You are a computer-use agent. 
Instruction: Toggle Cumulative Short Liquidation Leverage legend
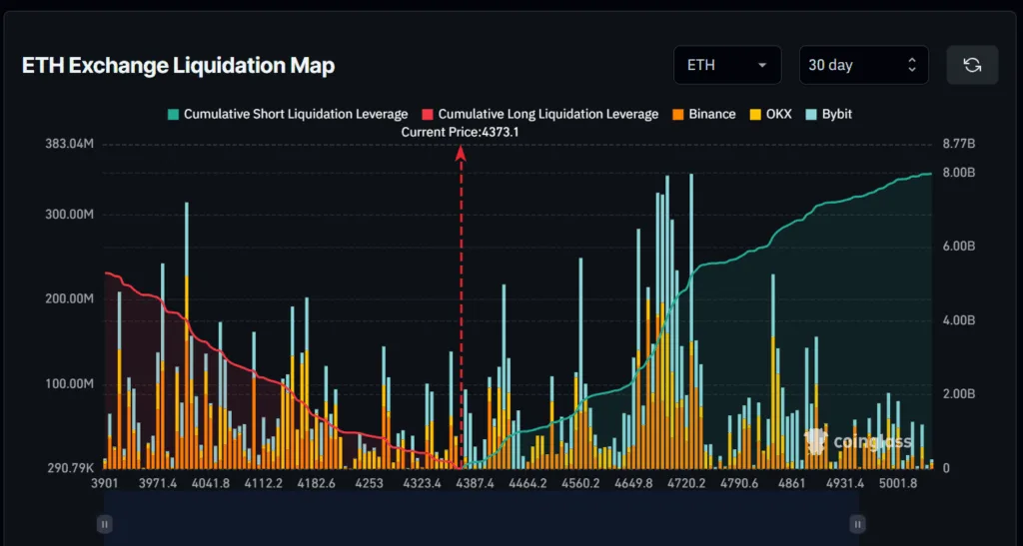point(287,114)
